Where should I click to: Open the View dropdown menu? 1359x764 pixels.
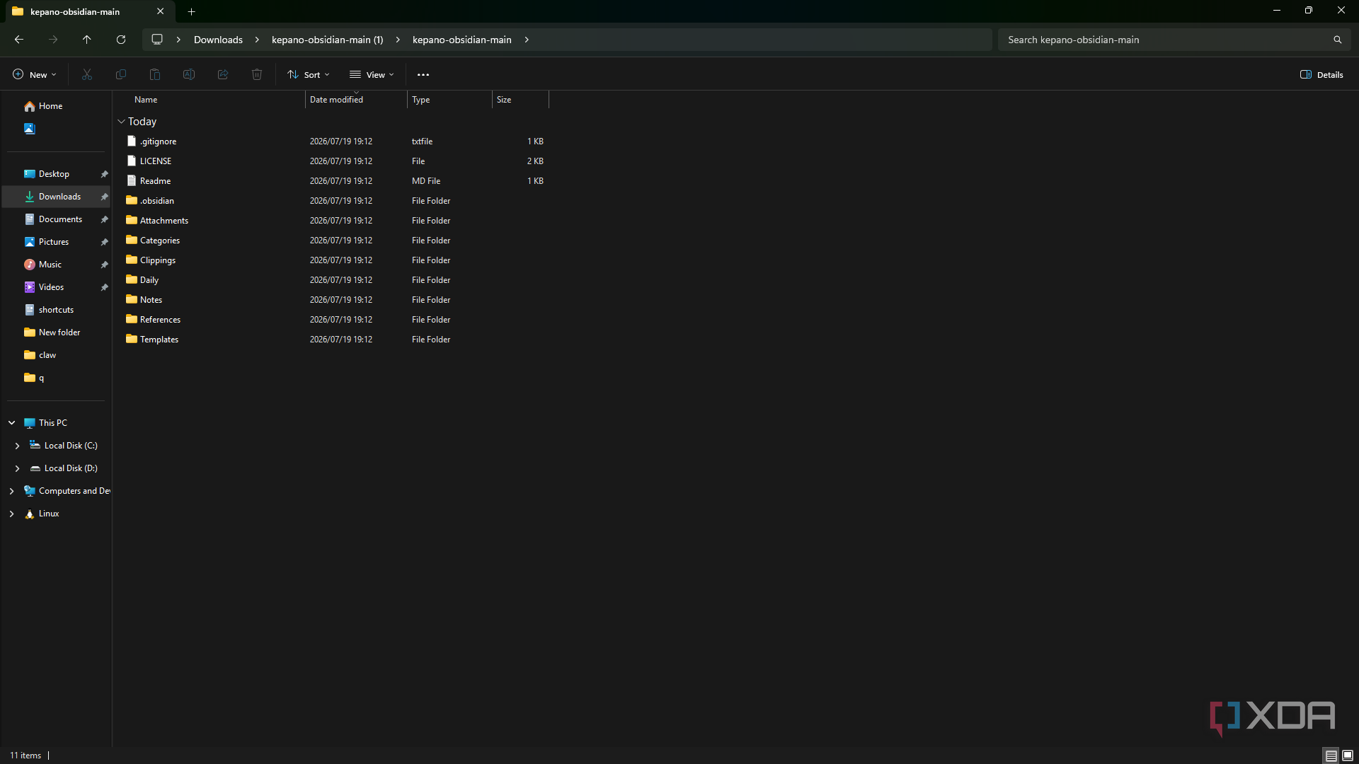pos(372,74)
